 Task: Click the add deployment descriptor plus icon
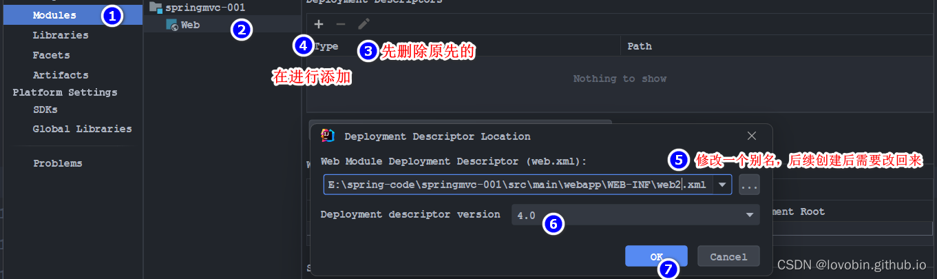[x=319, y=24]
